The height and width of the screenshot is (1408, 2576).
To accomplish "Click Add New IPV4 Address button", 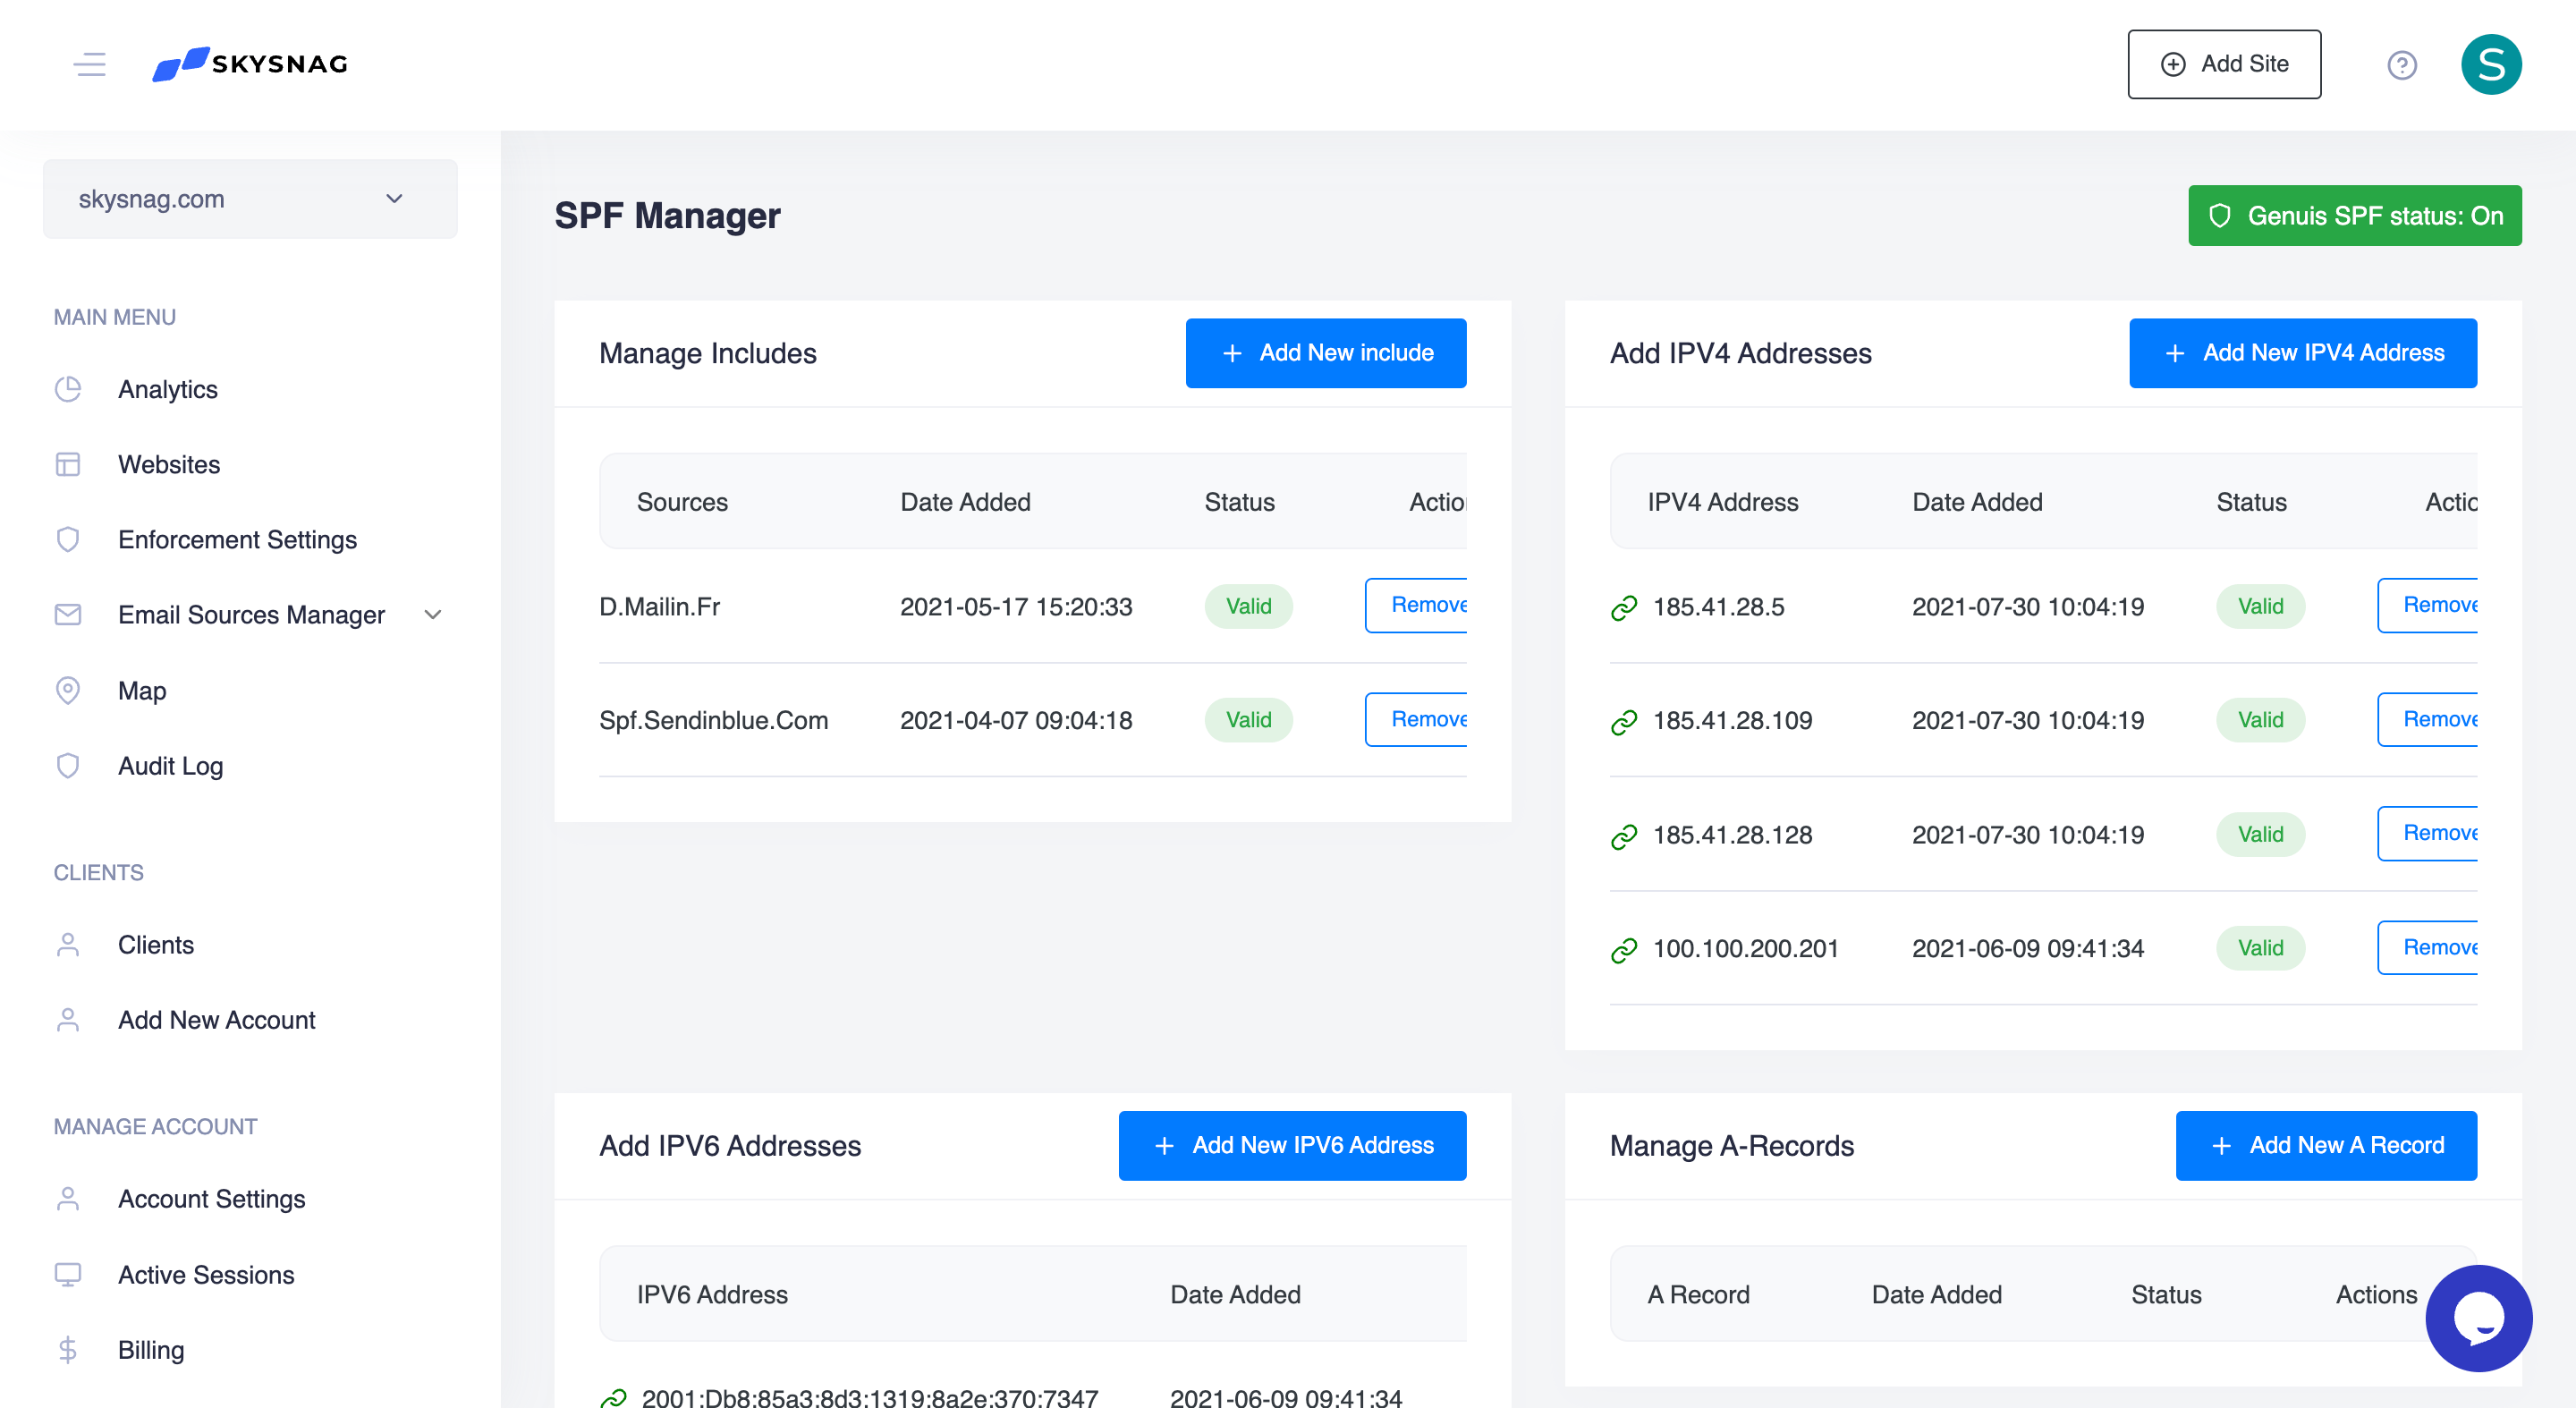I will (2302, 353).
